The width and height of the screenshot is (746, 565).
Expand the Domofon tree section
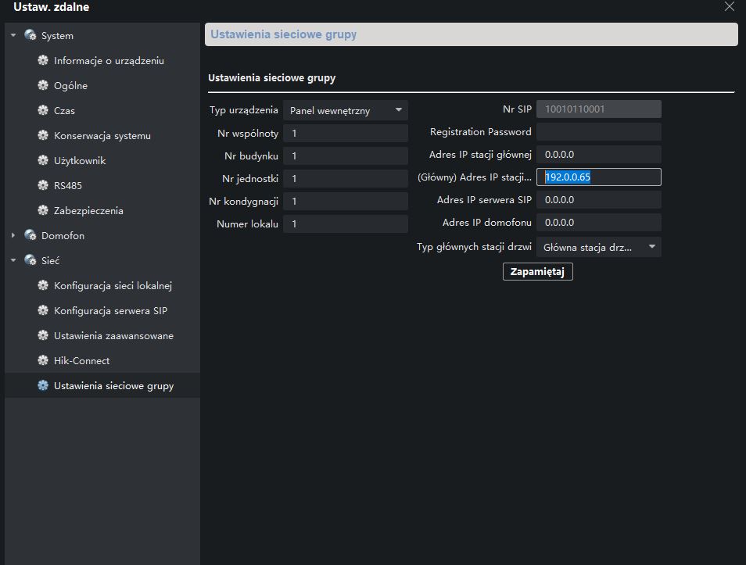13,236
